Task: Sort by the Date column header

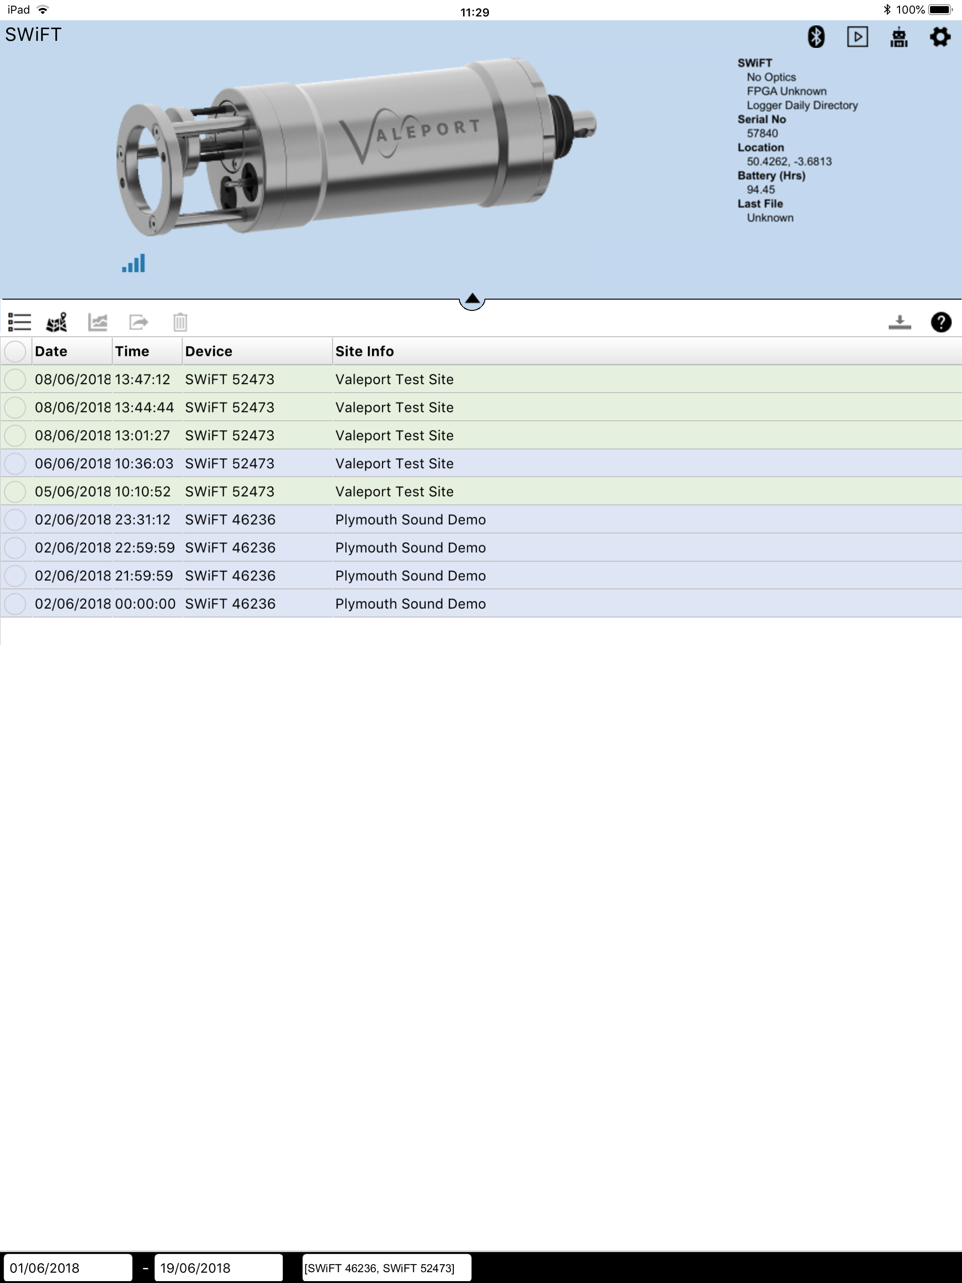Action: [x=72, y=351]
